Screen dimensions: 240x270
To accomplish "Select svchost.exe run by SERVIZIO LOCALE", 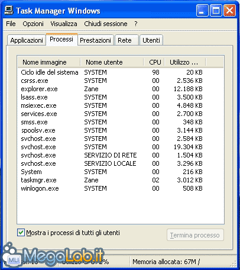I will tap(121, 163).
